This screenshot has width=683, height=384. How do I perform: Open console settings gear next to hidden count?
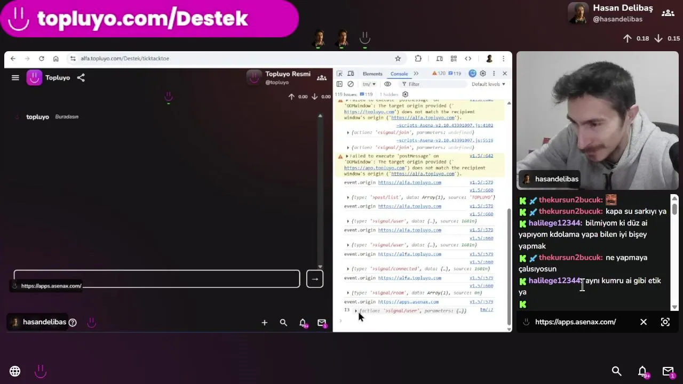click(405, 94)
